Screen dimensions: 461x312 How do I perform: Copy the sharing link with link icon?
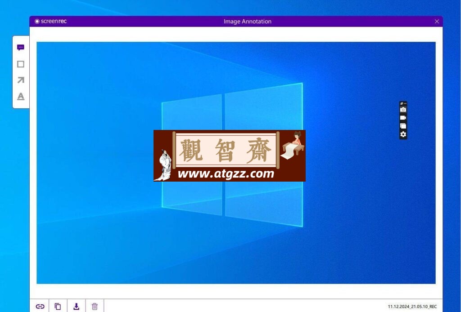(x=40, y=307)
